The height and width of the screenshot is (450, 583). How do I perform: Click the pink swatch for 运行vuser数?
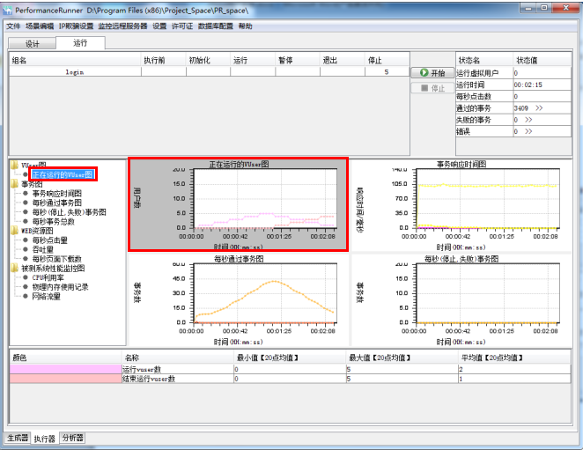pos(66,369)
